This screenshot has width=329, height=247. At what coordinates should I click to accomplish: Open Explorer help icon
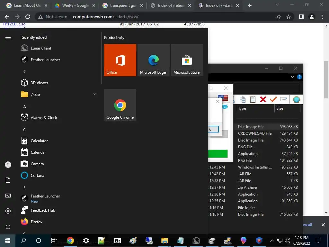(x=299, y=77)
